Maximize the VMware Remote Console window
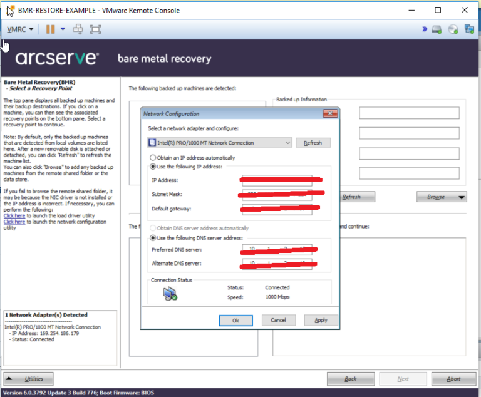Screen dimensions: 481x397 pos(438,10)
